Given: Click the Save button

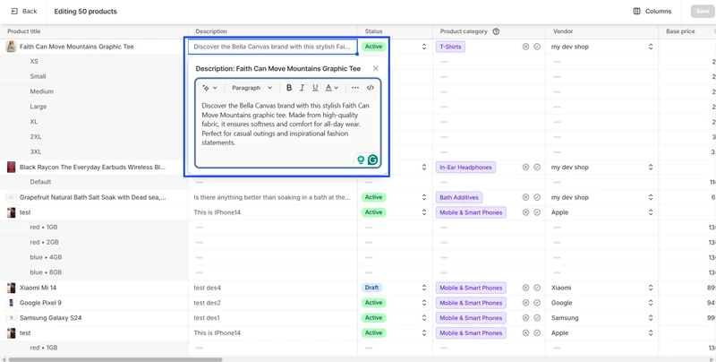Looking at the screenshot, I should point(703,12).
